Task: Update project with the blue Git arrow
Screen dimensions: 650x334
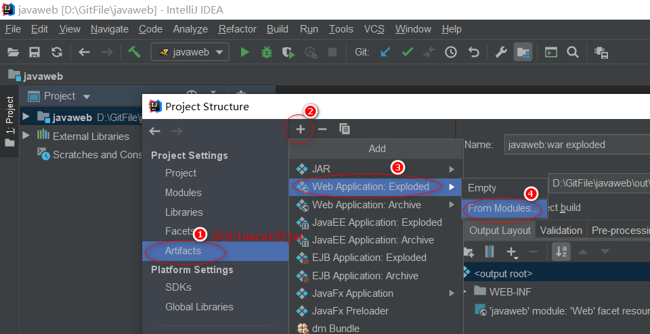Action: (385, 52)
